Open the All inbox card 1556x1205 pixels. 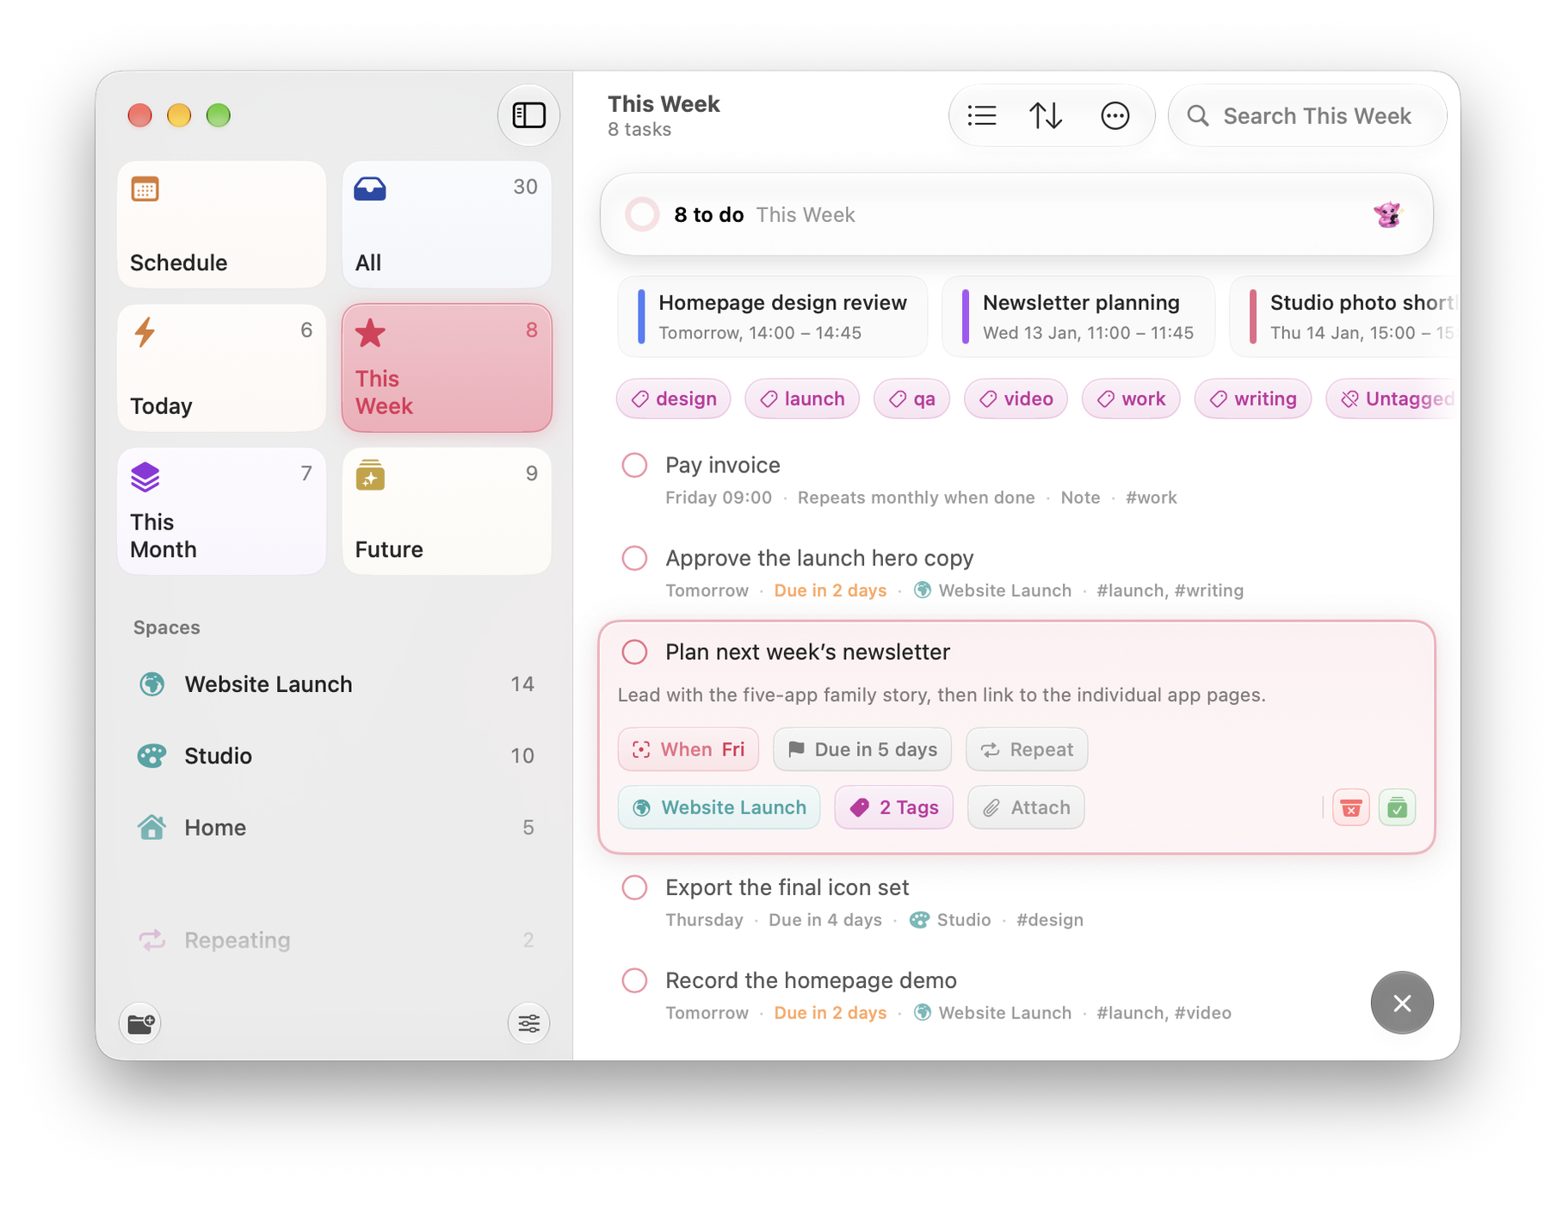pos(447,225)
